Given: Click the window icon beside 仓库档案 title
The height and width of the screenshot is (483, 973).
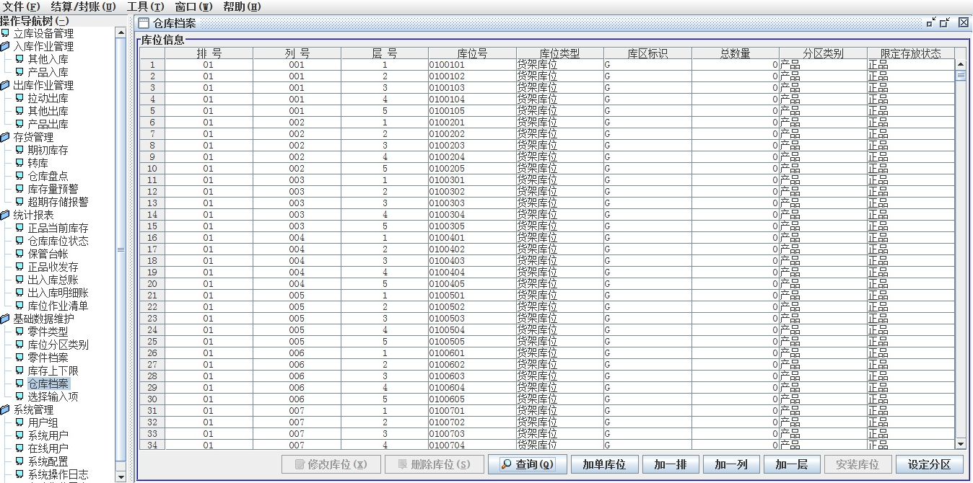Looking at the screenshot, I should click(144, 23).
